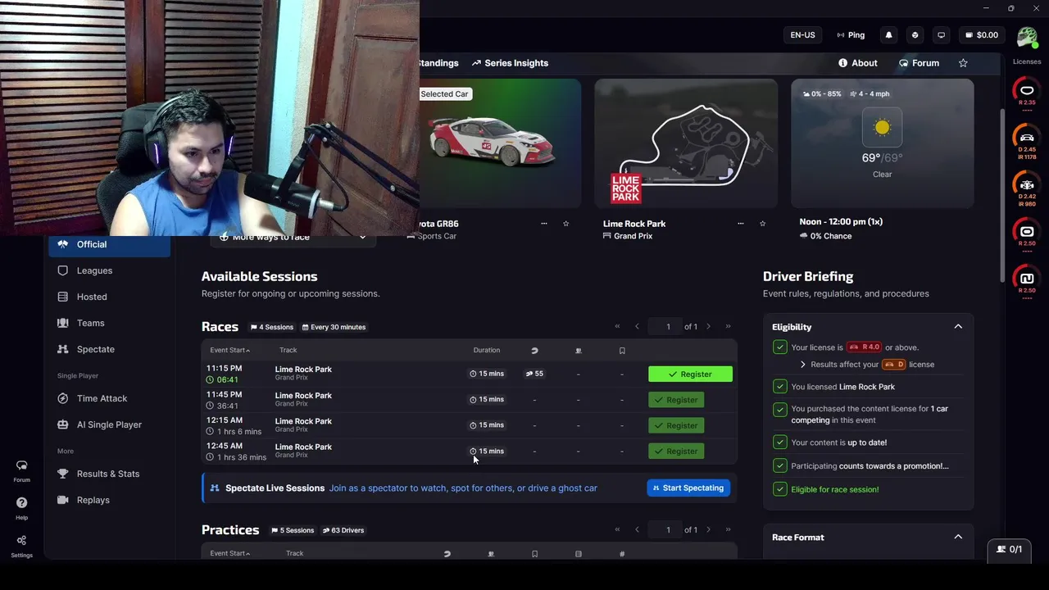Open Forum from the left rail
The height and width of the screenshot is (590, 1049).
(21, 470)
